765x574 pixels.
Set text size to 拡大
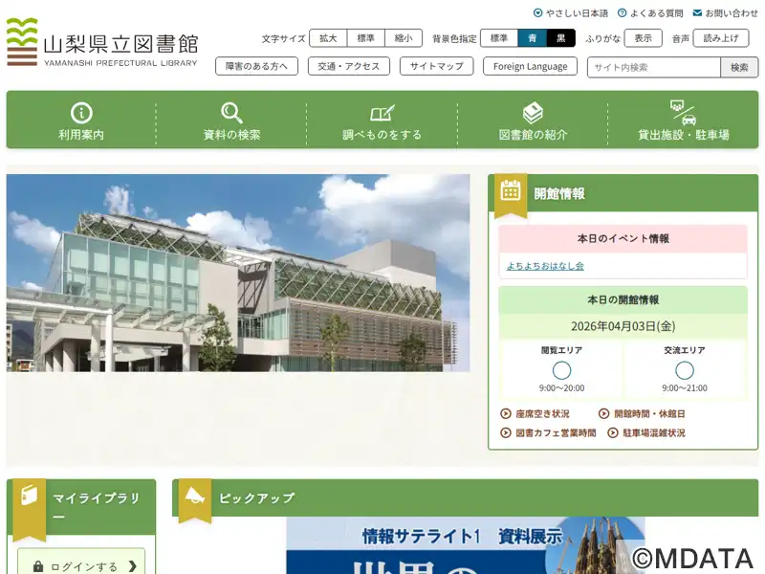tap(328, 38)
